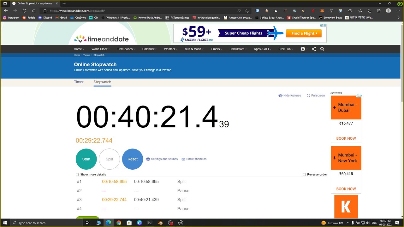Click the page vertical scrollbar

[x=402, y=63]
